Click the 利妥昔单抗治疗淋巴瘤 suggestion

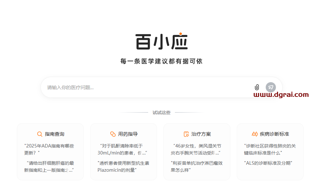196,166
